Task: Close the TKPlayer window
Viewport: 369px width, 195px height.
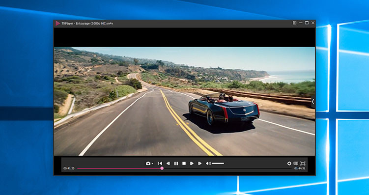Action: point(313,23)
